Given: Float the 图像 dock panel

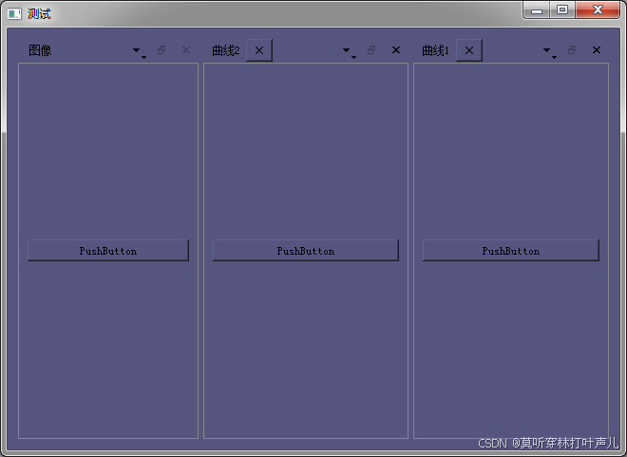Looking at the screenshot, I should [x=161, y=50].
